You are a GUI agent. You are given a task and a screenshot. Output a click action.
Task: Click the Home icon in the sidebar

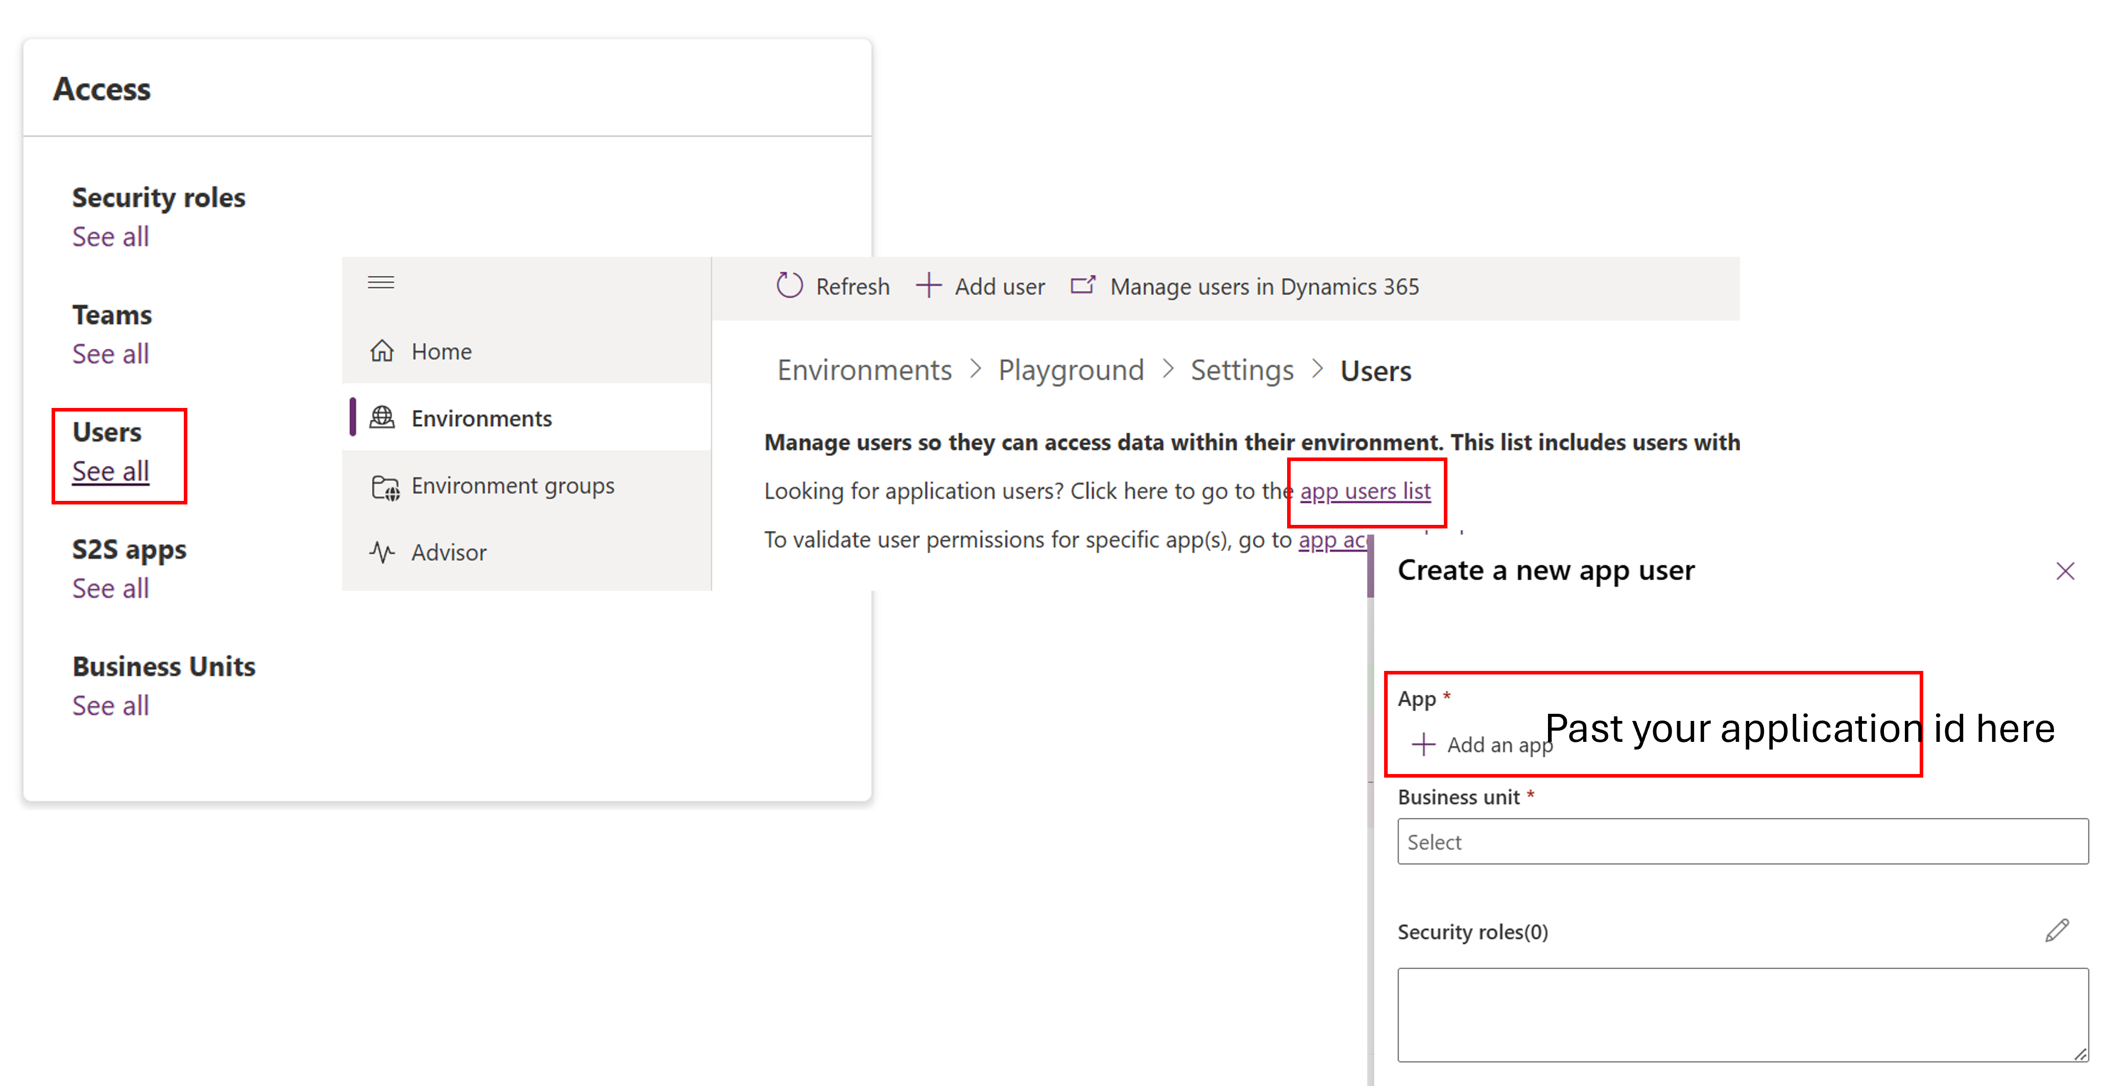point(382,351)
